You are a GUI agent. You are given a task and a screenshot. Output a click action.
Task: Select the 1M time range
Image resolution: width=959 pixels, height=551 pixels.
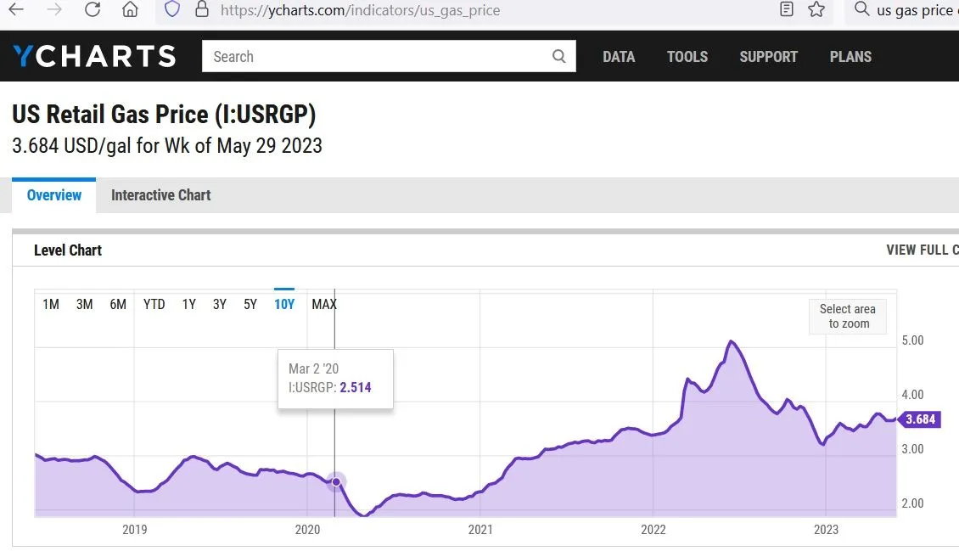(50, 304)
